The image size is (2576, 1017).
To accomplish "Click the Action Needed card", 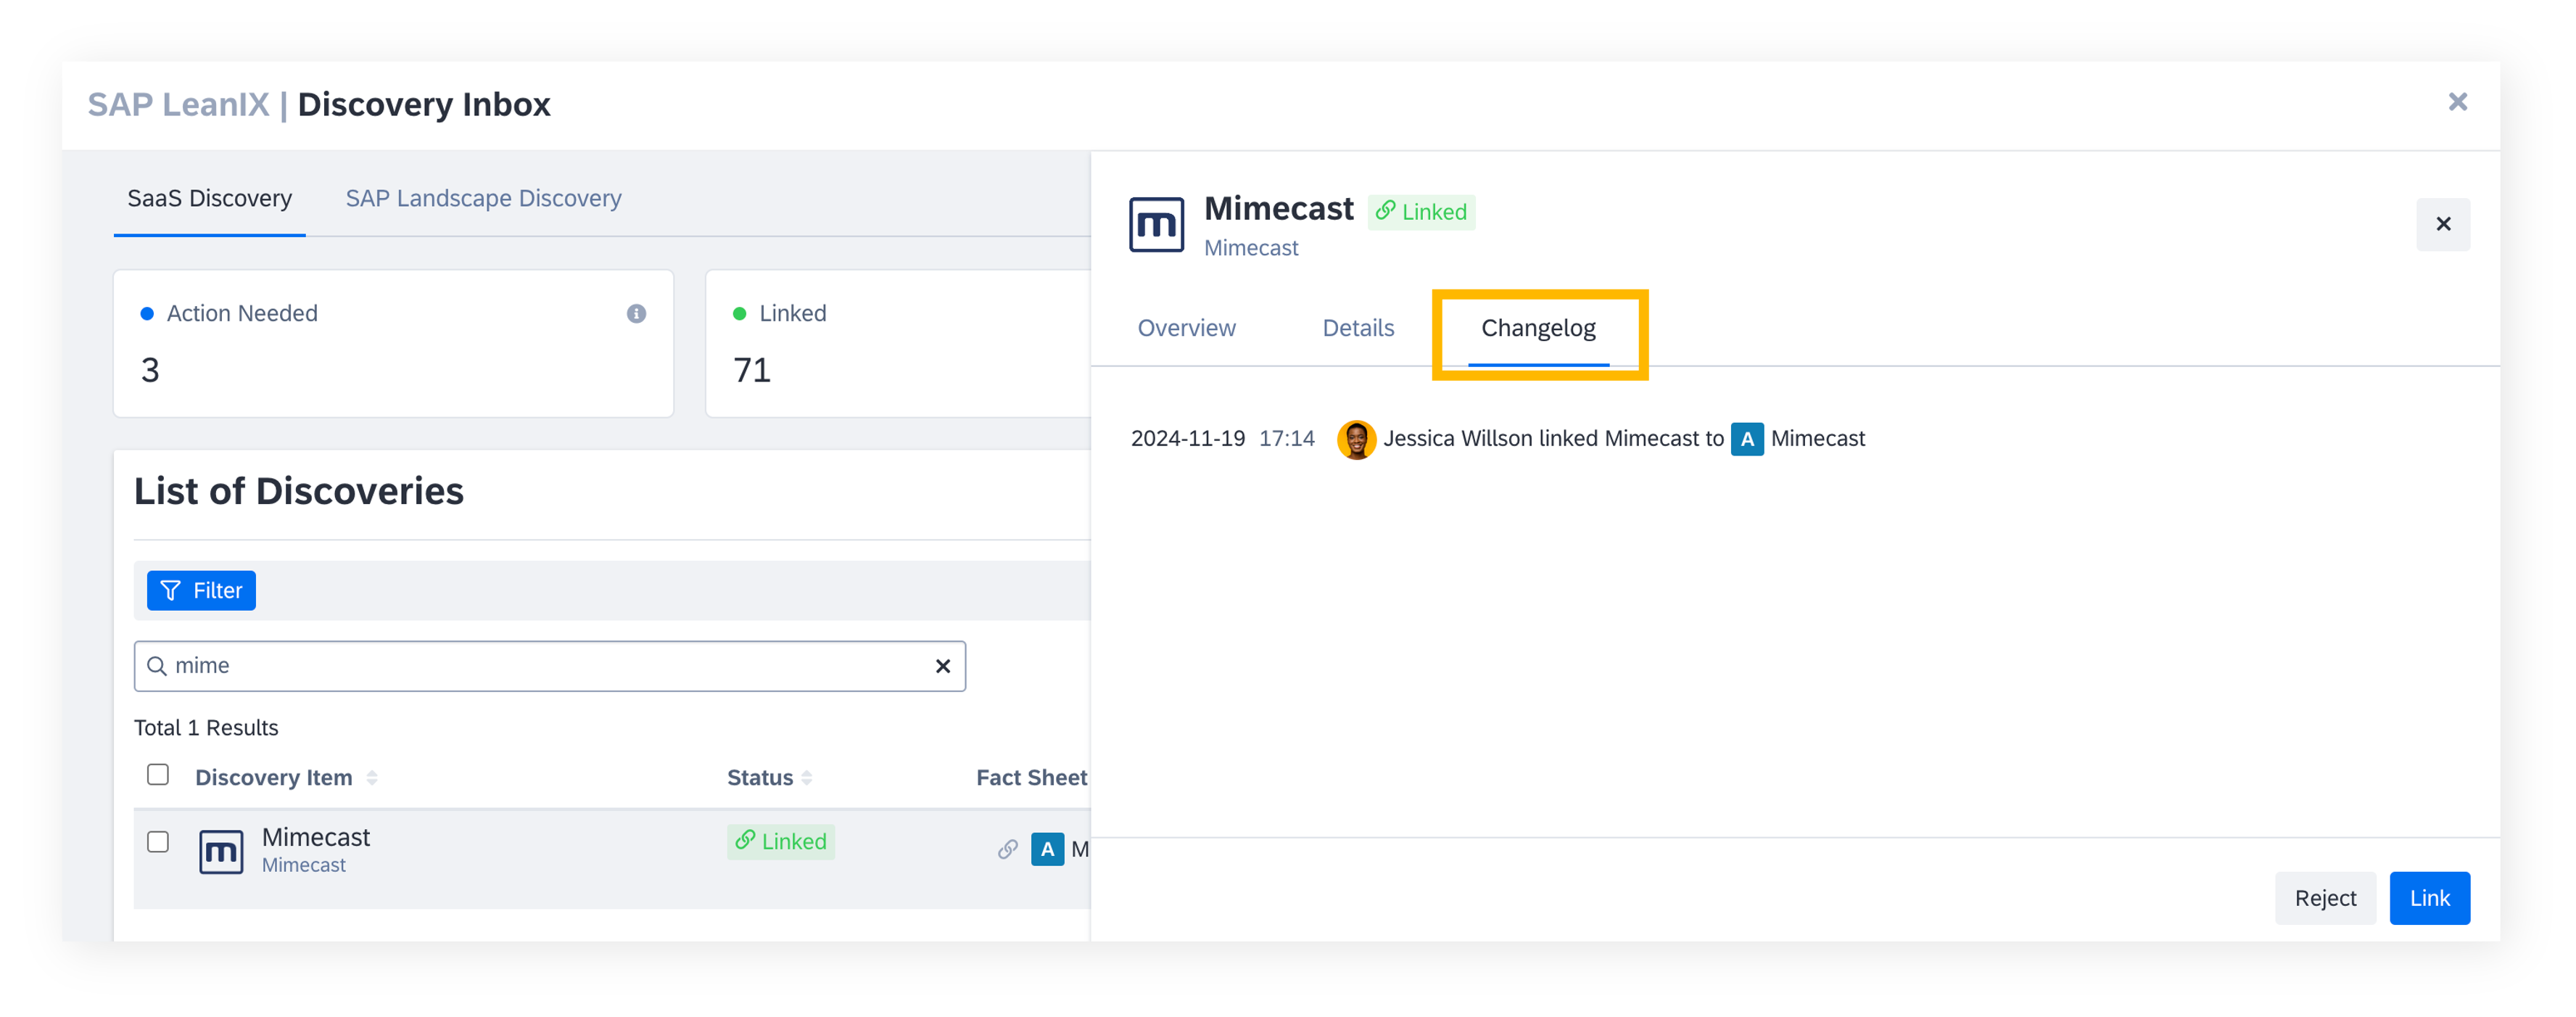I will 393,343.
